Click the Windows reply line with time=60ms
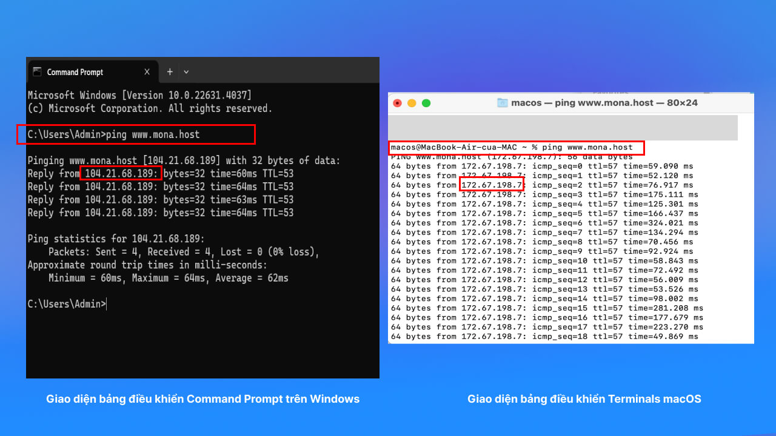The height and width of the screenshot is (436, 776). (161, 174)
